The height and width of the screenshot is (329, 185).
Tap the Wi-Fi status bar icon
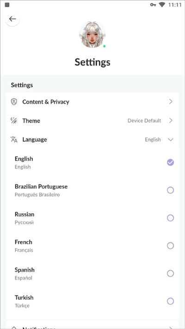pyautogui.click(x=162, y=5)
